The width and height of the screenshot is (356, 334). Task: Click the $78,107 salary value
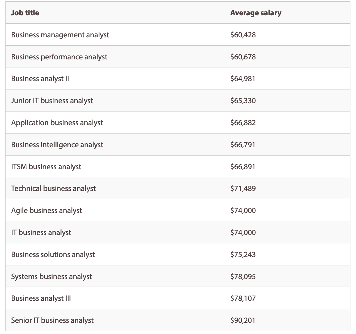click(x=243, y=298)
